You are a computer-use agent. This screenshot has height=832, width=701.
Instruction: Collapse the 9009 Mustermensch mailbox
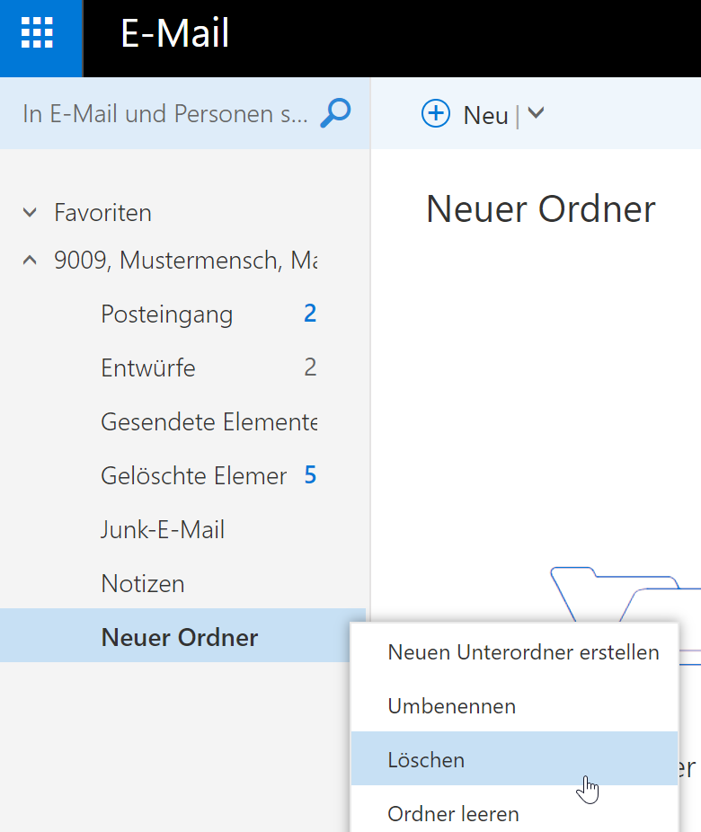31,260
